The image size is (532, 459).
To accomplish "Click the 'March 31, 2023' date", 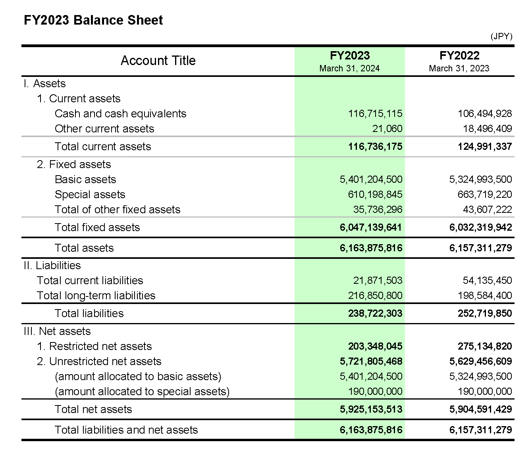I will click(459, 69).
